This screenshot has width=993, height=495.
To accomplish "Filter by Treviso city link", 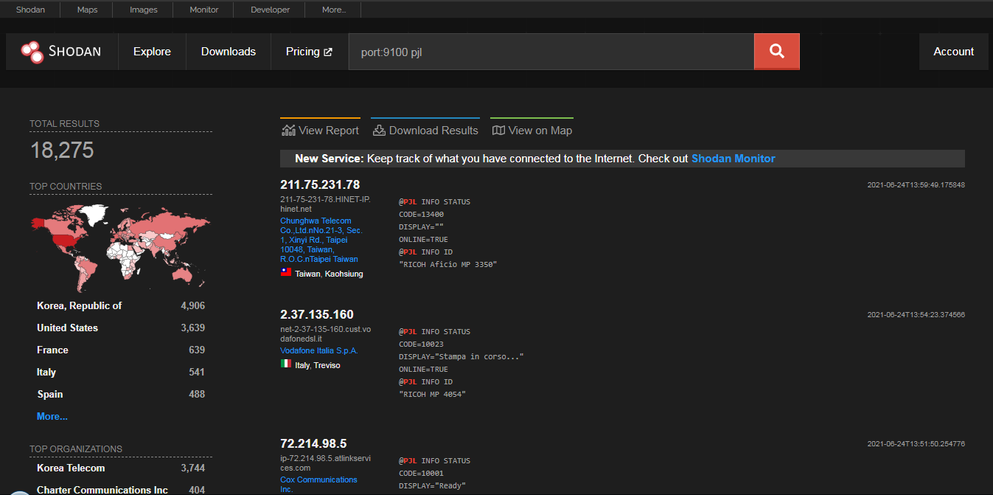I will pos(327,365).
